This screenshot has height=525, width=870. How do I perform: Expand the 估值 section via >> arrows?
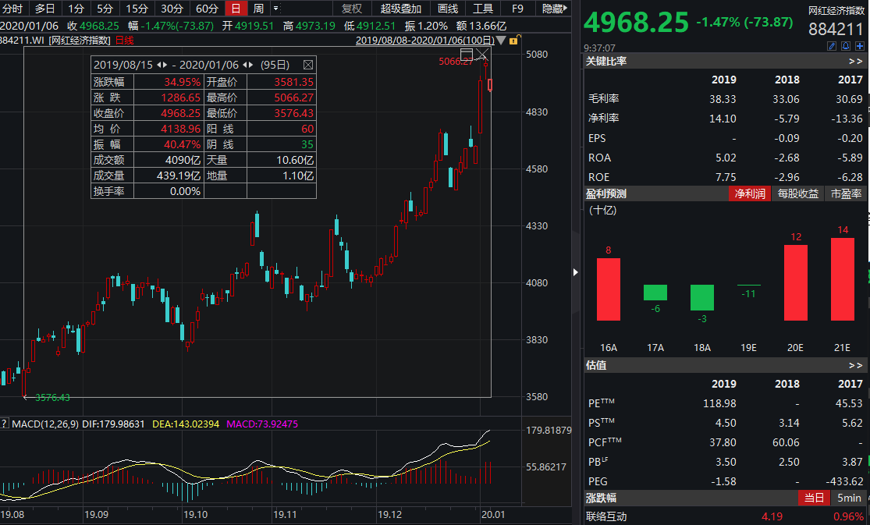855,365
